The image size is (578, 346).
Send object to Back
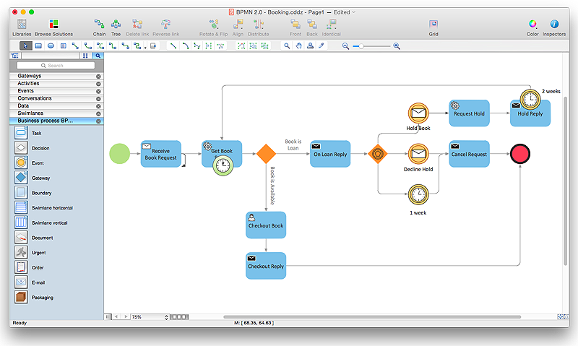tap(312, 28)
